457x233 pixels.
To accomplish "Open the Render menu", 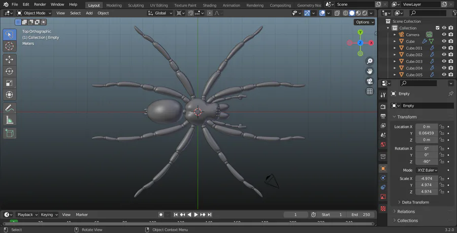I will [40, 5].
